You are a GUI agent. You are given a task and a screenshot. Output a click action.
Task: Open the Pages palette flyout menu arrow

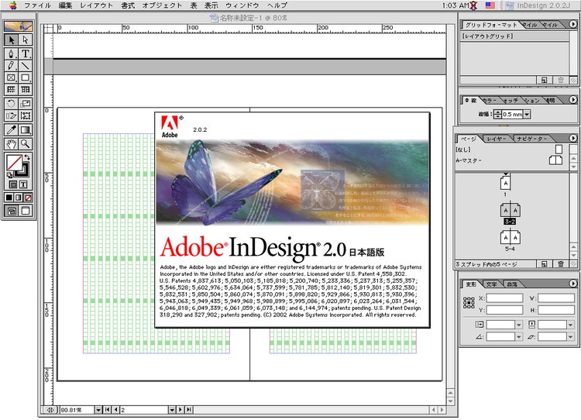572,138
